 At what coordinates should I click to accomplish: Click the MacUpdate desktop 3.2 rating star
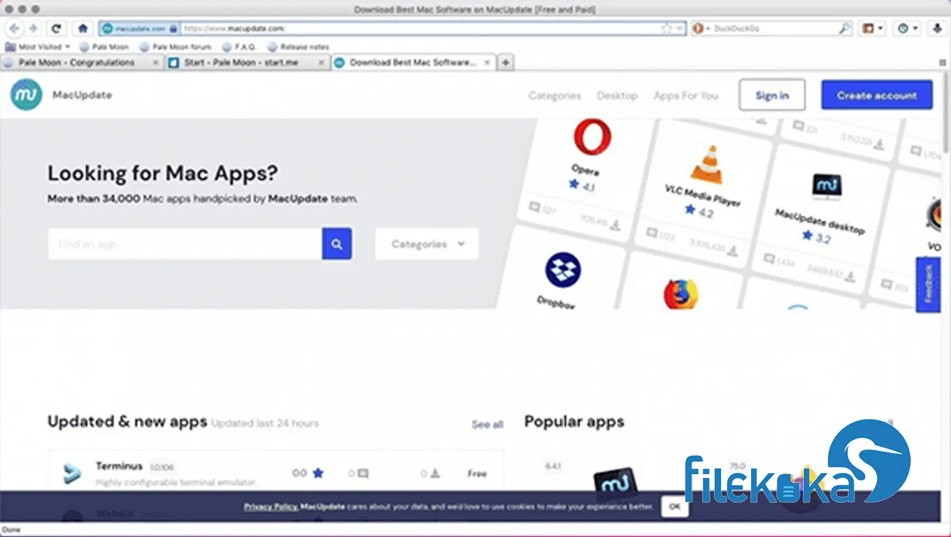pyautogui.click(x=807, y=236)
